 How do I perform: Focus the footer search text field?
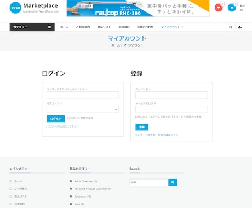[x=149, y=182]
